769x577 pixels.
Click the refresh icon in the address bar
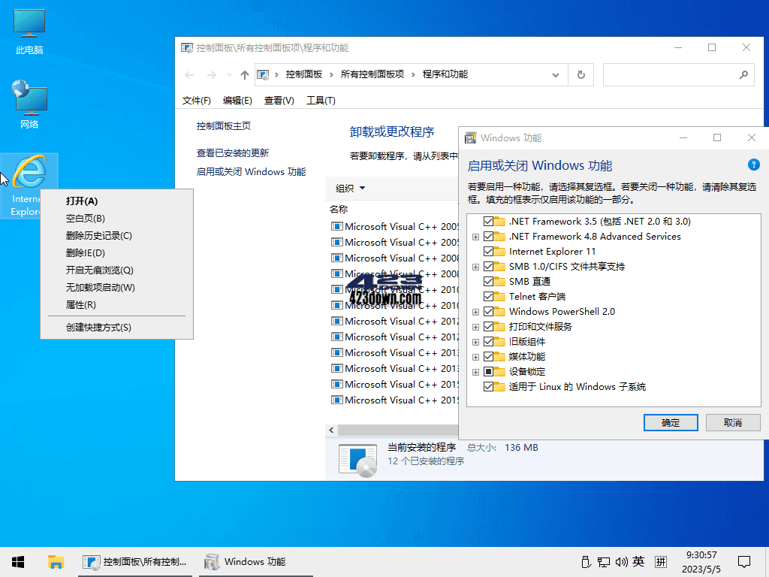(x=581, y=74)
